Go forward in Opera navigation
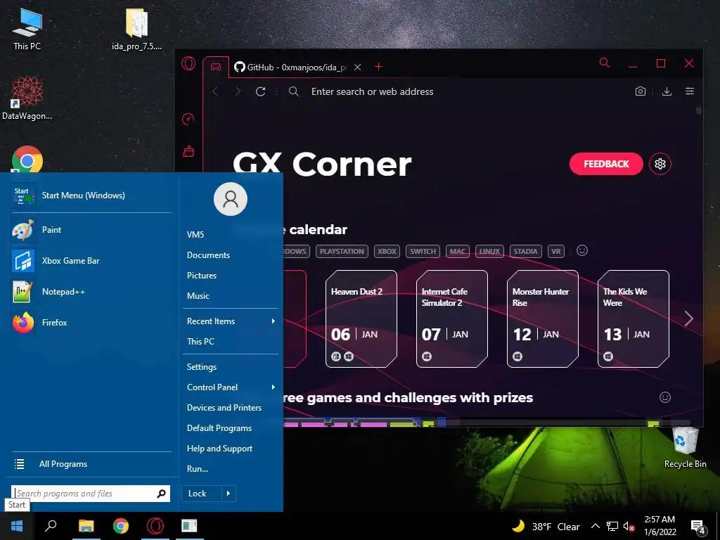The height and width of the screenshot is (540, 720). [x=238, y=91]
